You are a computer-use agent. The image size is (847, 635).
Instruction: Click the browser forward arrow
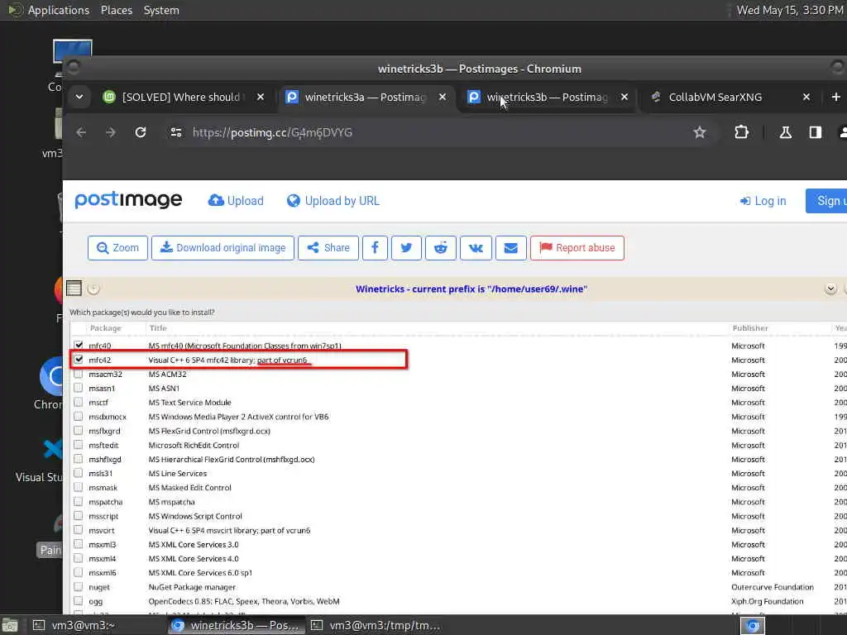[111, 132]
